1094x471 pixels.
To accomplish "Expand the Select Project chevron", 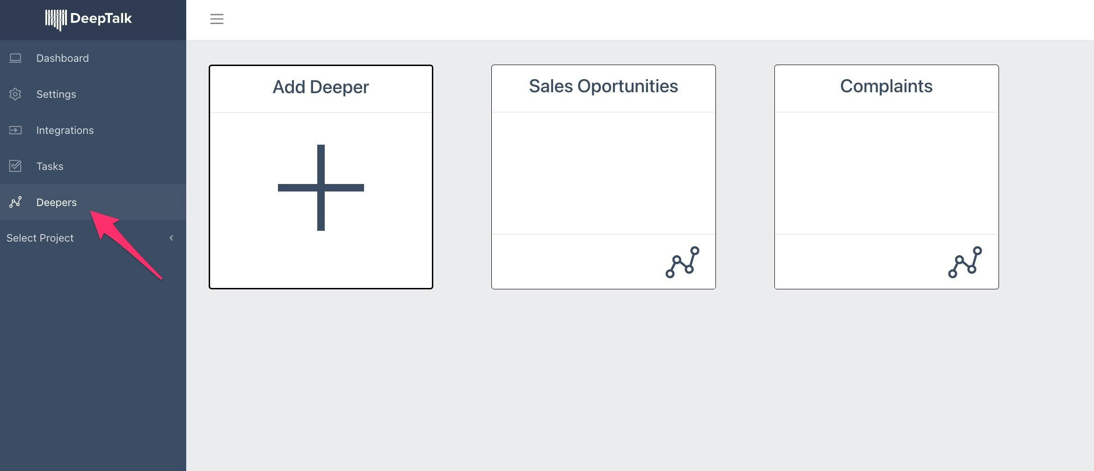I will point(171,238).
